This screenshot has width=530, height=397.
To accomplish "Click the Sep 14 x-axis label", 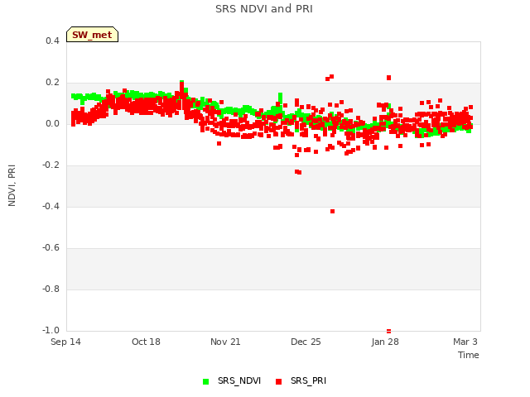I will (65, 342).
